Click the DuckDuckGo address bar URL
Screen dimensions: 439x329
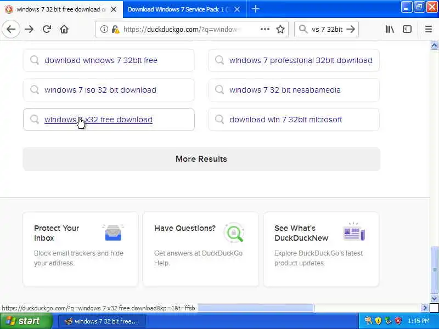pos(181,30)
